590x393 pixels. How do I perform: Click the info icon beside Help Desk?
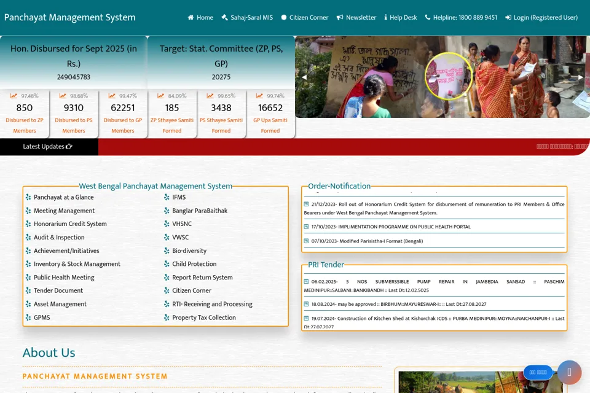coord(386,17)
